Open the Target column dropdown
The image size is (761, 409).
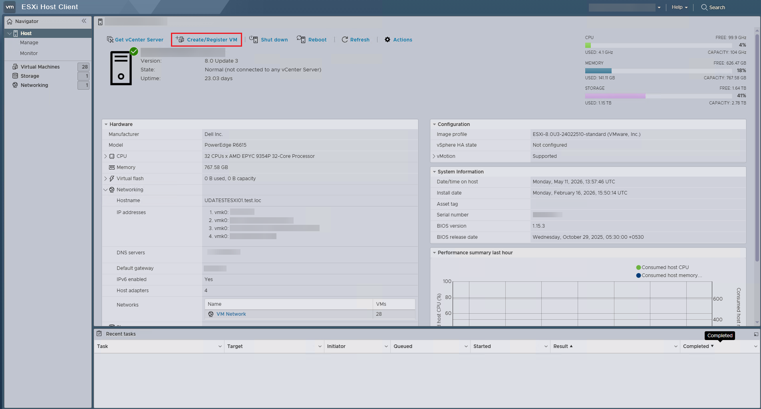[320, 346]
